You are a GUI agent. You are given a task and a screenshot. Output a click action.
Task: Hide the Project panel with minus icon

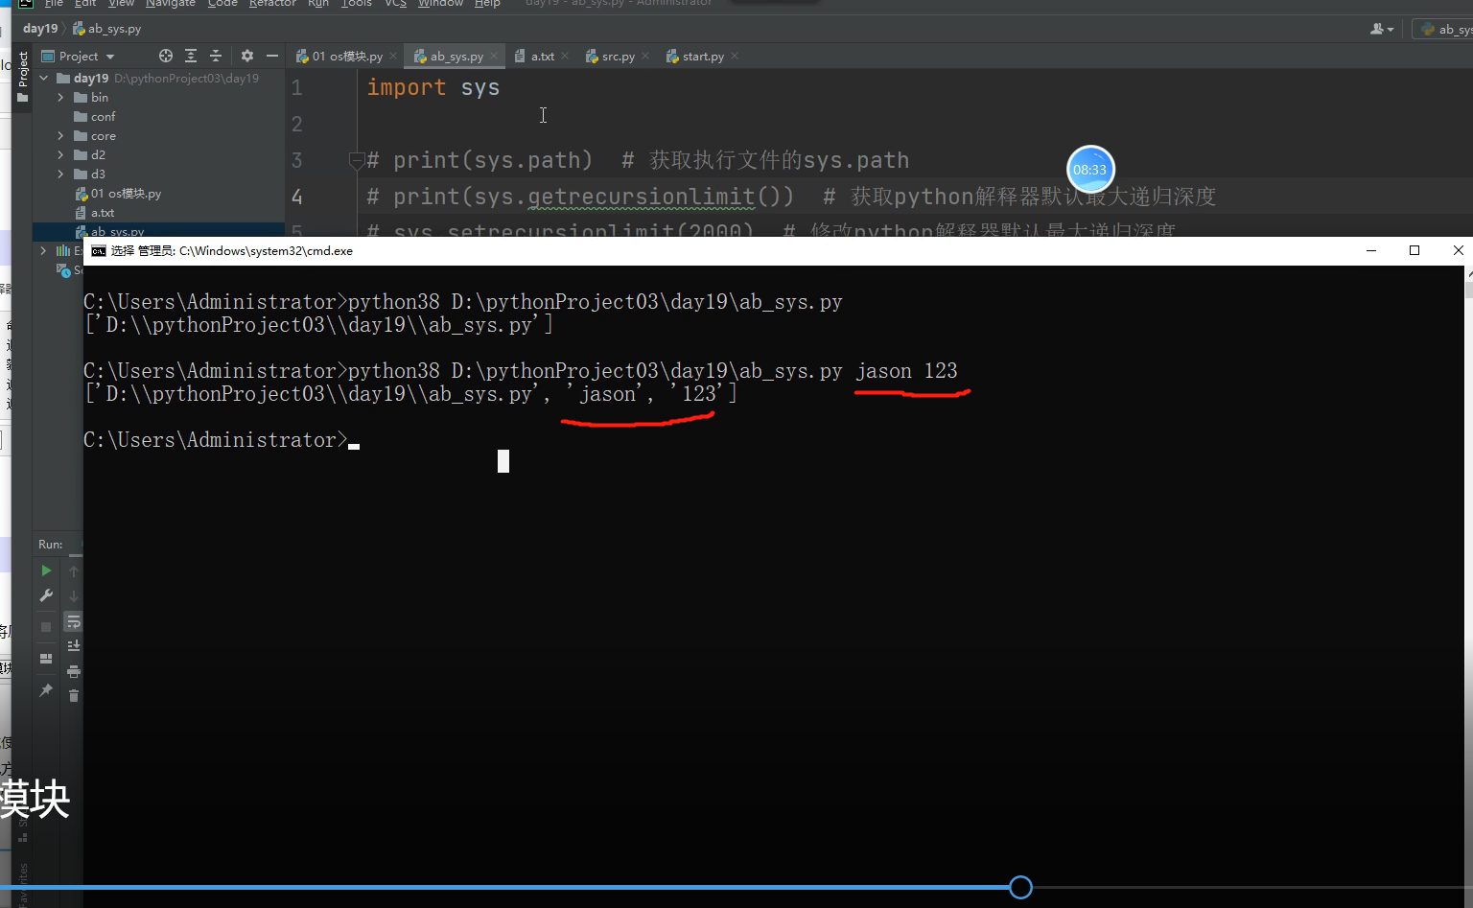(x=272, y=56)
